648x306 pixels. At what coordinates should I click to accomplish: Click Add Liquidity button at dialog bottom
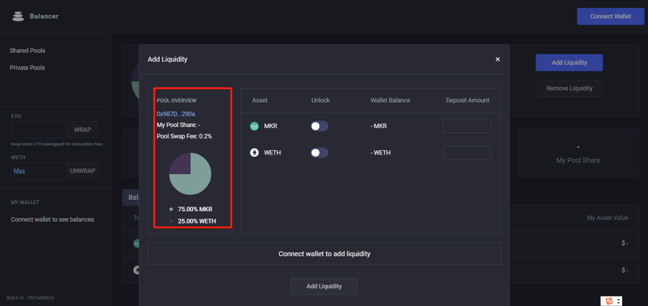pyautogui.click(x=324, y=286)
